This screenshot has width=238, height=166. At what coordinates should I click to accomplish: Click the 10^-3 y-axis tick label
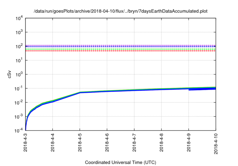point(19,117)
